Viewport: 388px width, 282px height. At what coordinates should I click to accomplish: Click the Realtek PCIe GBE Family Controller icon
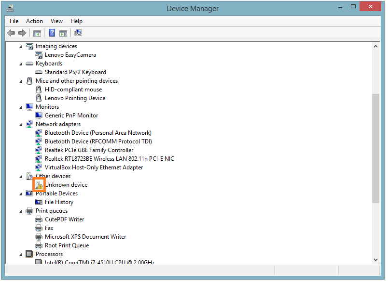pyautogui.click(x=39, y=150)
